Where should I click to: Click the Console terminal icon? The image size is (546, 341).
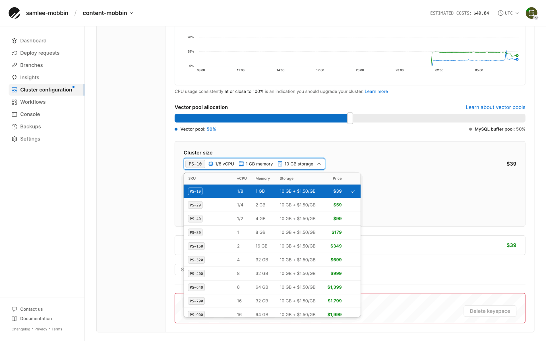(15, 114)
